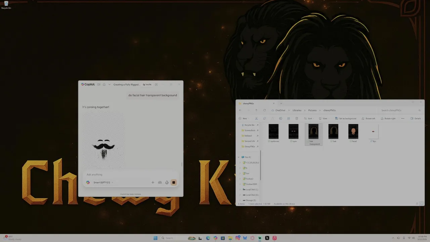Switch to details list view in status bar
This screenshot has height=242, width=430.
pos(417,204)
